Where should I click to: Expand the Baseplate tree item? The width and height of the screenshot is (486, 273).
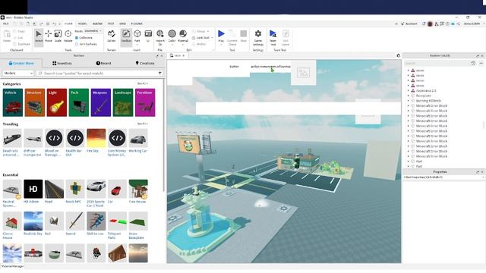point(409,96)
